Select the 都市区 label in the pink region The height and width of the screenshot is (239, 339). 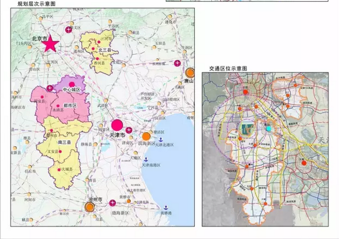pos(69,106)
